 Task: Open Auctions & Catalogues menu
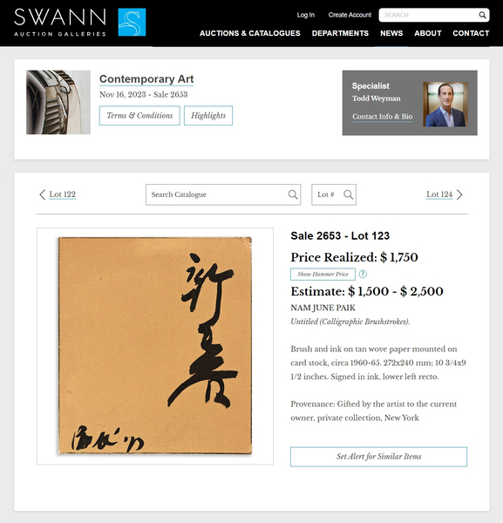click(x=250, y=33)
